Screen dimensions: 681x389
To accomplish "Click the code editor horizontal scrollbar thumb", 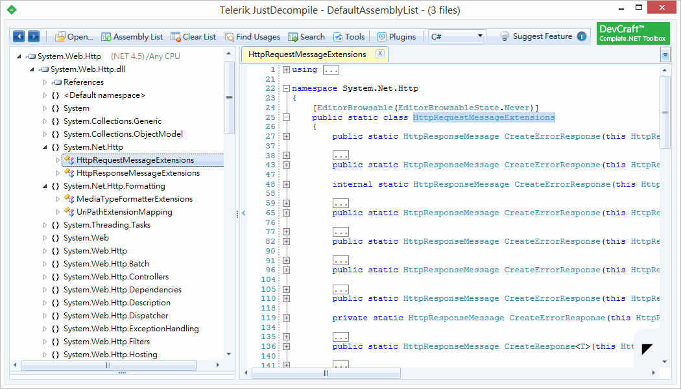I will click(x=326, y=373).
